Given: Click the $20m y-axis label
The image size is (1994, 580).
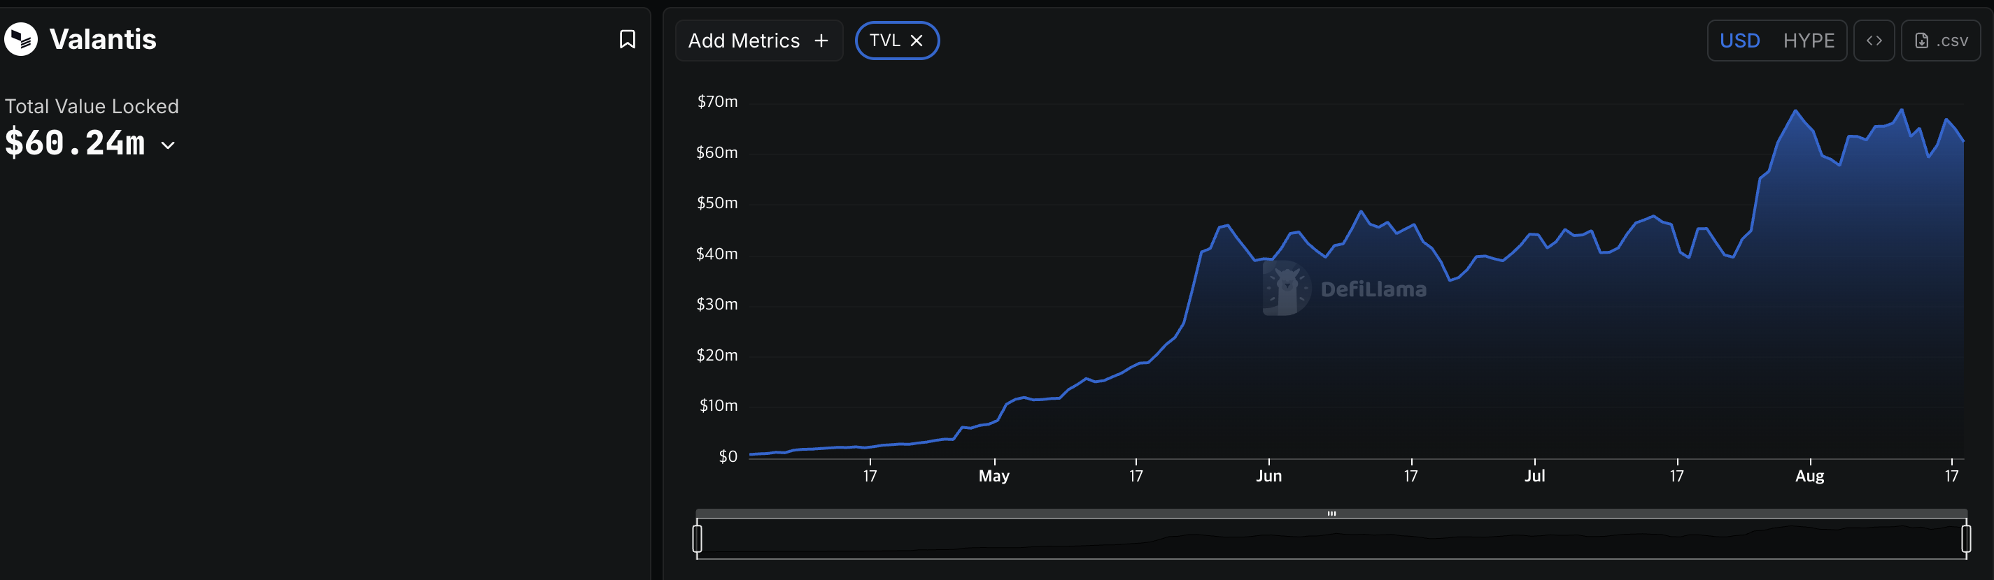Looking at the screenshot, I should (716, 355).
